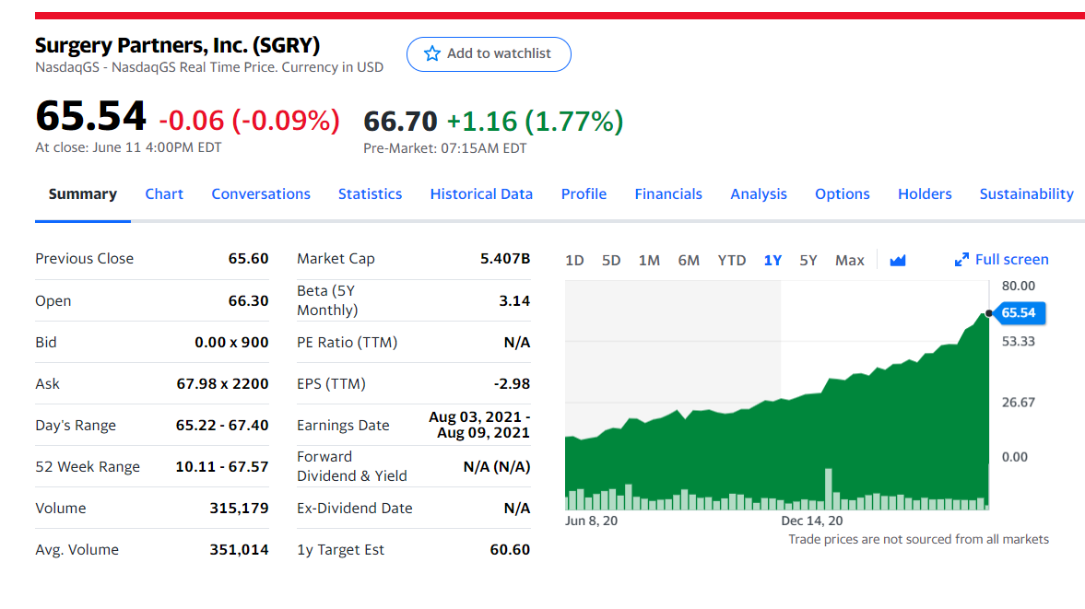Screen dimensions: 1085x609
Task: Click the Jun 8, 20 axis label
Action: click(591, 521)
